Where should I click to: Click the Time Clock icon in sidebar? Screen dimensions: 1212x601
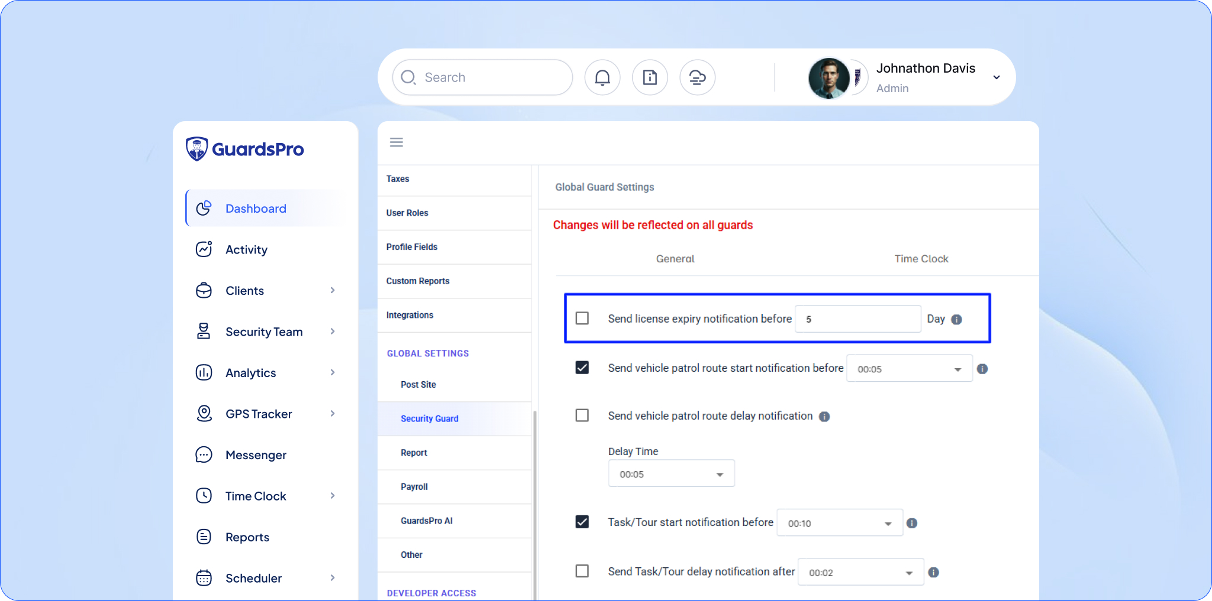coord(204,496)
